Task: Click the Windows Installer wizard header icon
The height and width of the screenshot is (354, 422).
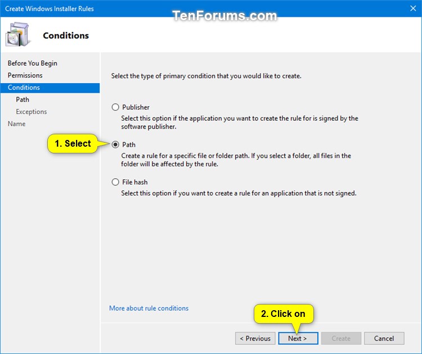Action: pos(18,34)
